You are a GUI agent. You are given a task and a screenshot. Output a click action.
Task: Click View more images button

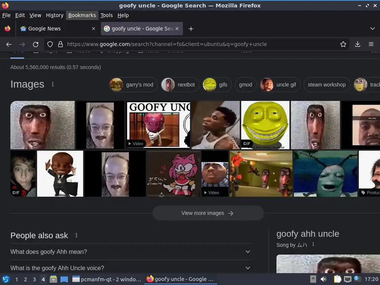pos(208,213)
